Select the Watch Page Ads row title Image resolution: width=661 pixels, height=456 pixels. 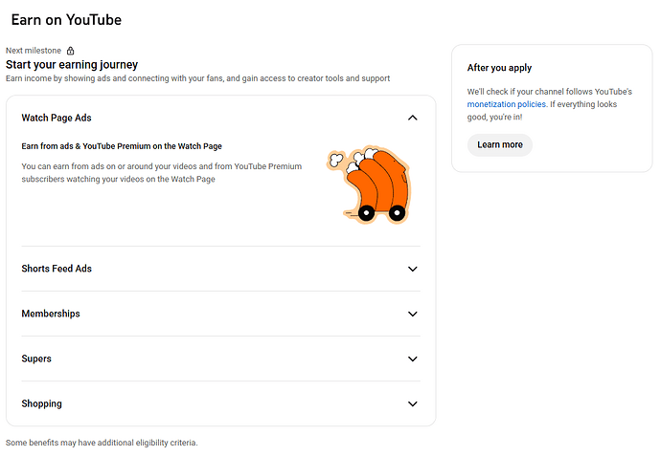point(57,118)
